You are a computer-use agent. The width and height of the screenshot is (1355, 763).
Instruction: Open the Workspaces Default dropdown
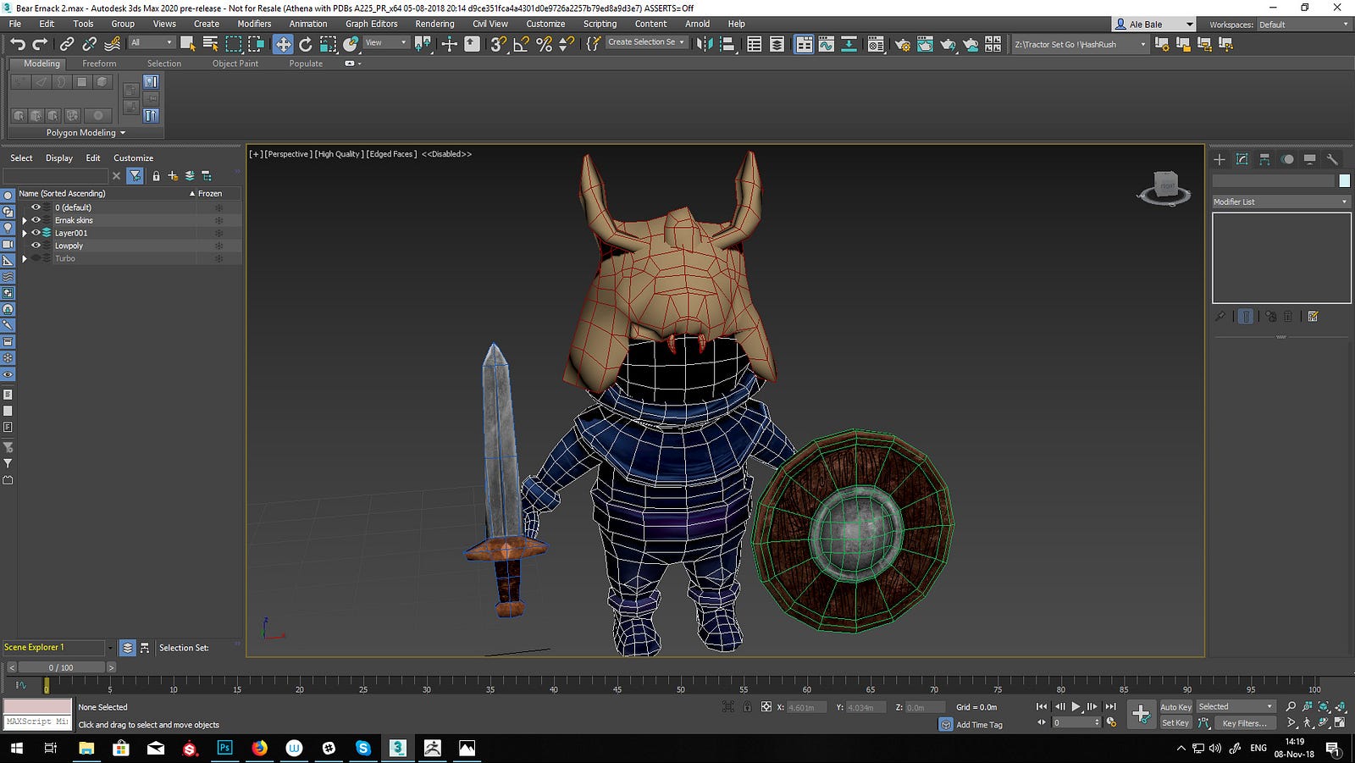pos(1303,25)
